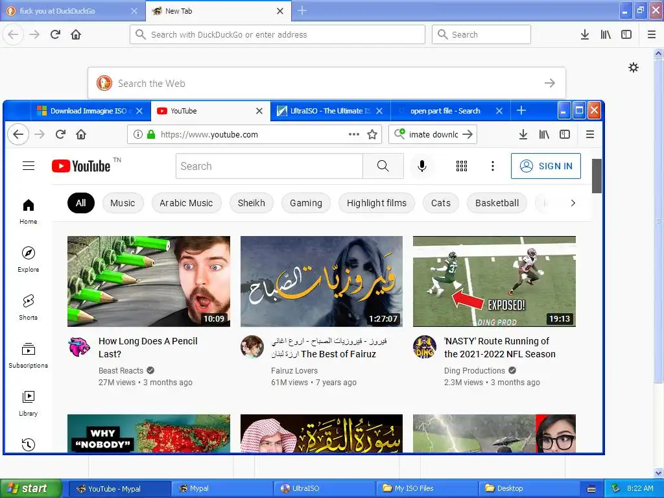Select the All category chip

tap(81, 203)
